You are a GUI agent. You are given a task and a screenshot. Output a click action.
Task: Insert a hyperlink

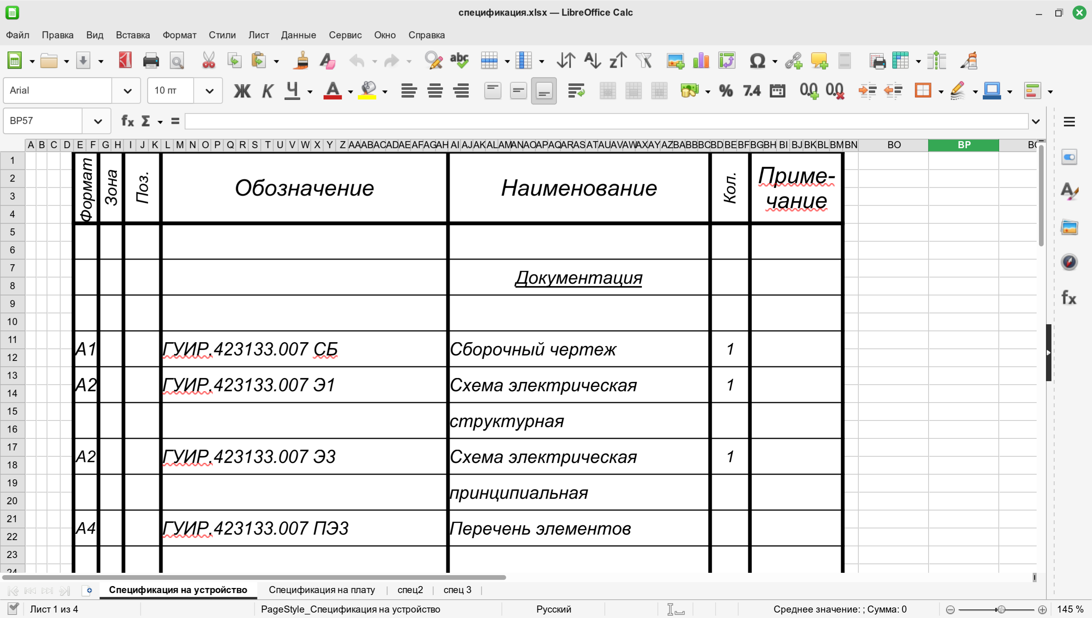point(793,61)
